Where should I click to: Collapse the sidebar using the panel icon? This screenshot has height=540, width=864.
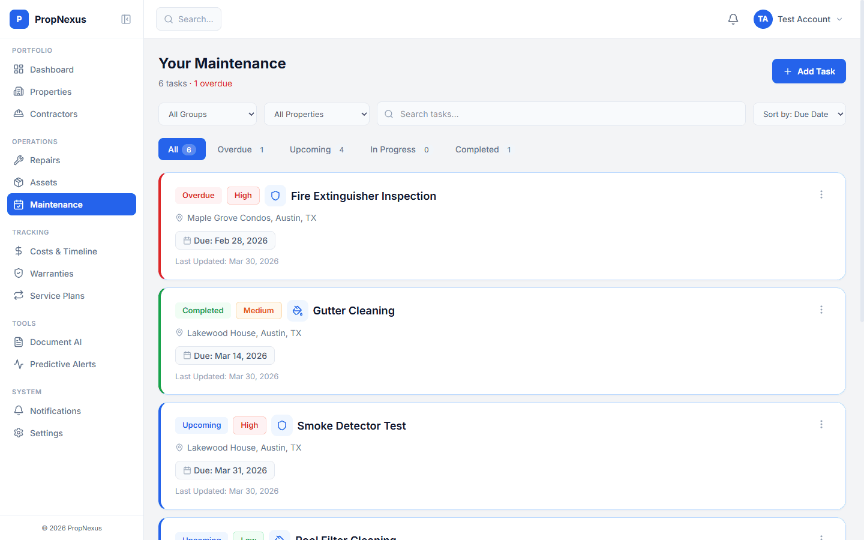tap(126, 19)
